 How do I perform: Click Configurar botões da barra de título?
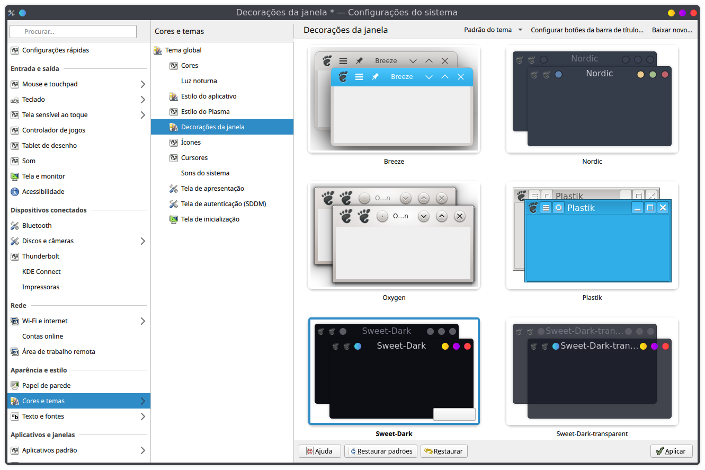(x=587, y=30)
